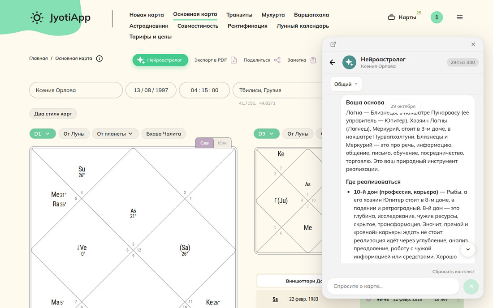Open the Мухурта page
The height and width of the screenshot is (308, 493).
(x=273, y=15)
